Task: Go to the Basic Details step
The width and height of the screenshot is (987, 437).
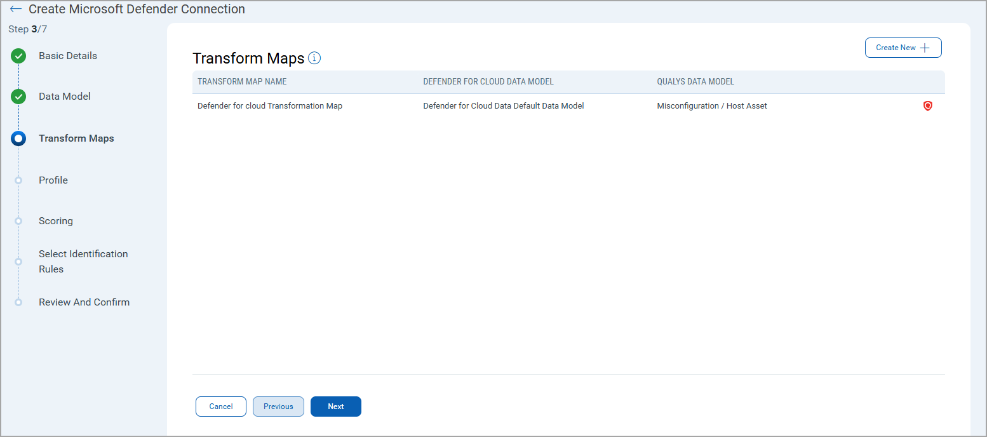Action: [68, 56]
